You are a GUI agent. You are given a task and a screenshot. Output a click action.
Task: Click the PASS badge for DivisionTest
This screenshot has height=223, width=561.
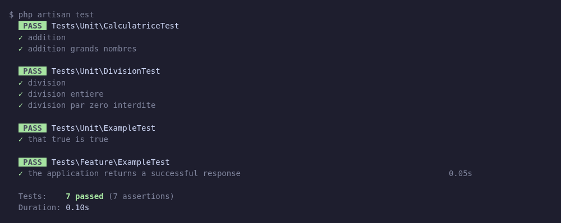tap(33, 71)
